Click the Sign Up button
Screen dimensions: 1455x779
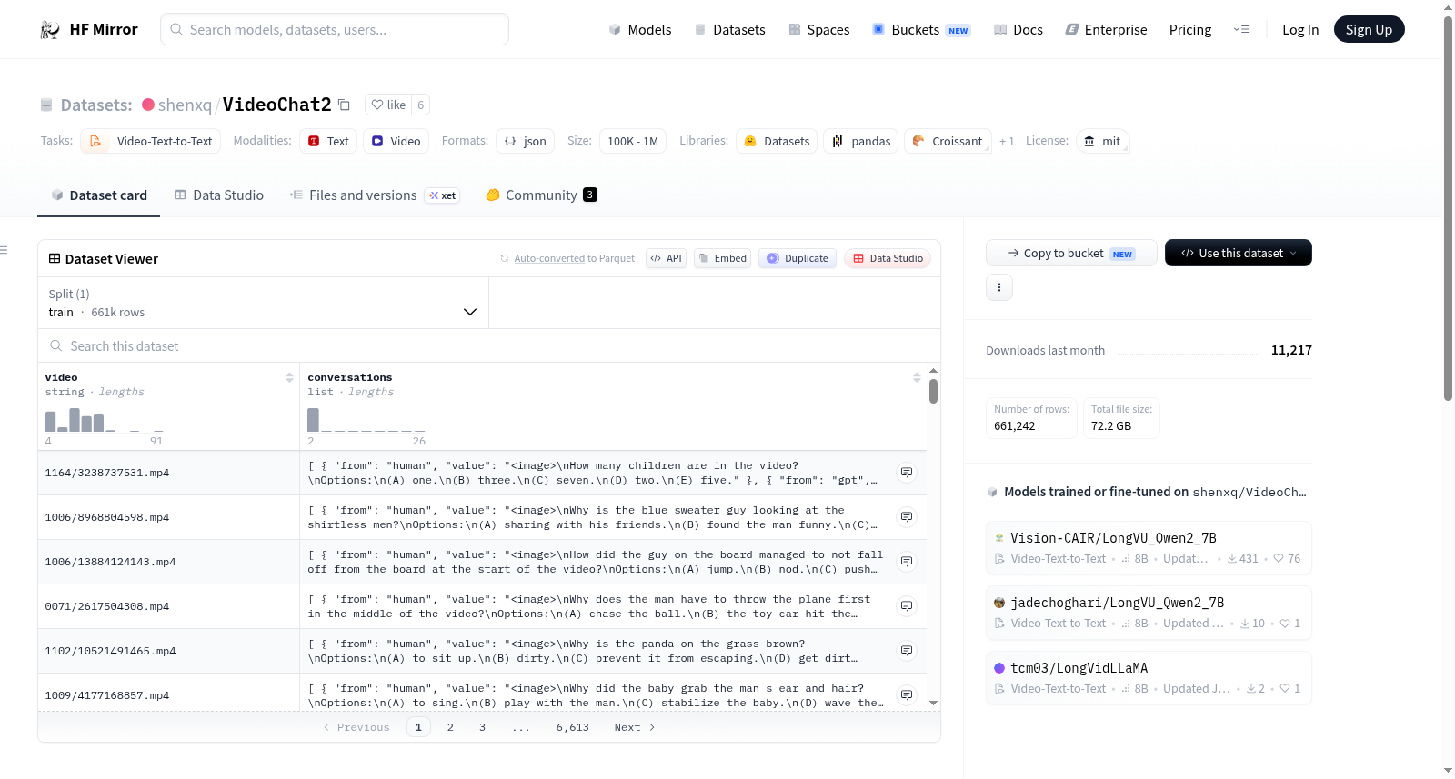[x=1369, y=29]
